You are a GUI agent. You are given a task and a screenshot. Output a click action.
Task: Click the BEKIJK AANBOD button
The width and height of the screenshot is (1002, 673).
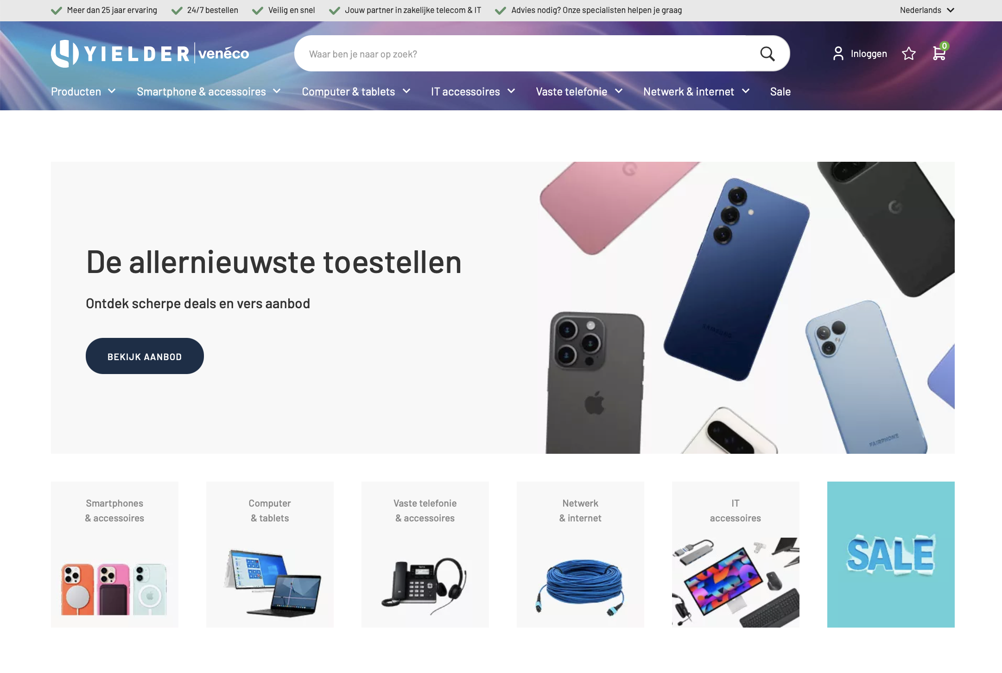145,356
